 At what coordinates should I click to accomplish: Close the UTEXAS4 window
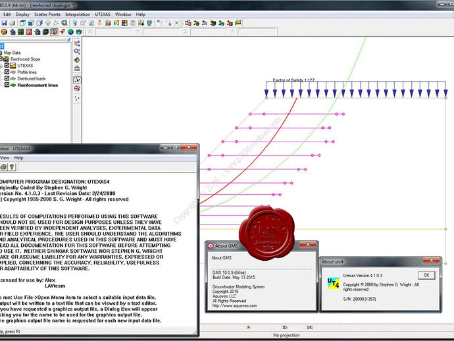tap(188, 147)
